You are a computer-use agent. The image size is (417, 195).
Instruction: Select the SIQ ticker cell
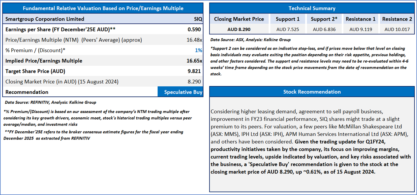pyautogui.click(x=198, y=19)
